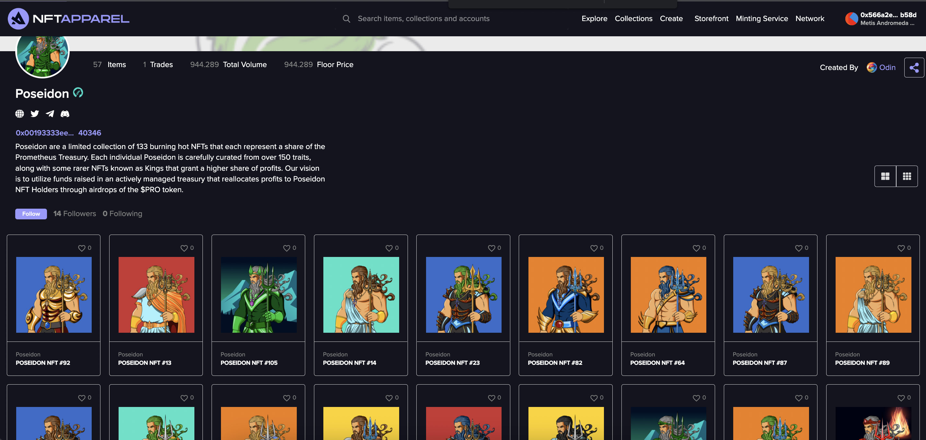Click the share collection icon
Screen dimensions: 926x440
click(914, 68)
